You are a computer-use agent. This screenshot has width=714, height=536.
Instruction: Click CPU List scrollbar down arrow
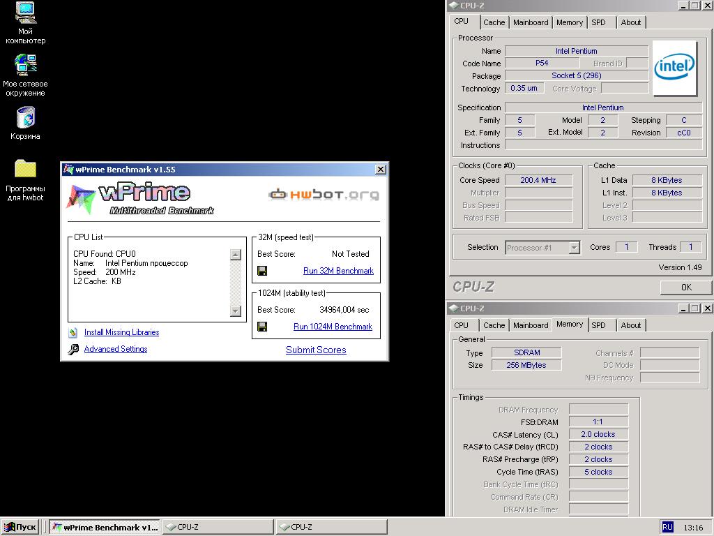click(236, 311)
